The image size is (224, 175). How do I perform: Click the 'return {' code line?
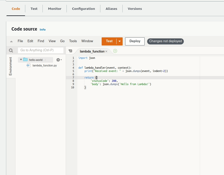coord(91,78)
